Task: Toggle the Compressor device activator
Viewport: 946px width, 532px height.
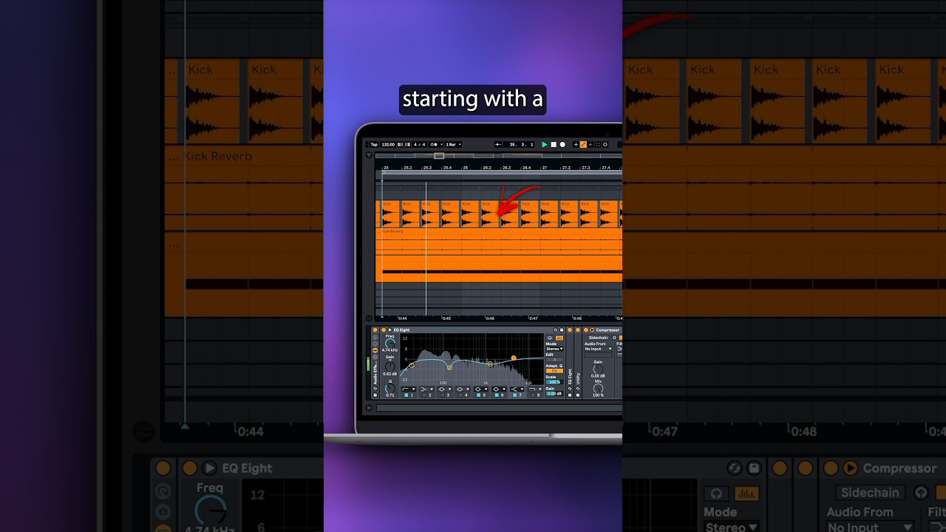Action: 585,330
